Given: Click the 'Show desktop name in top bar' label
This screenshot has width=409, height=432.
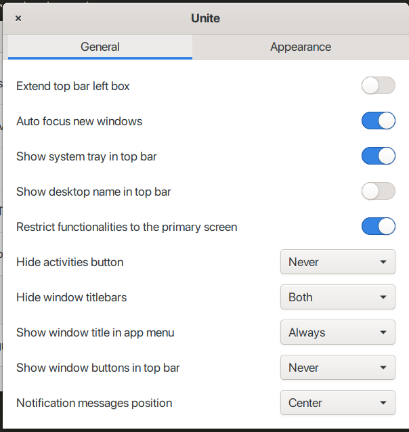Looking at the screenshot, I should click(x=93, y=192).
